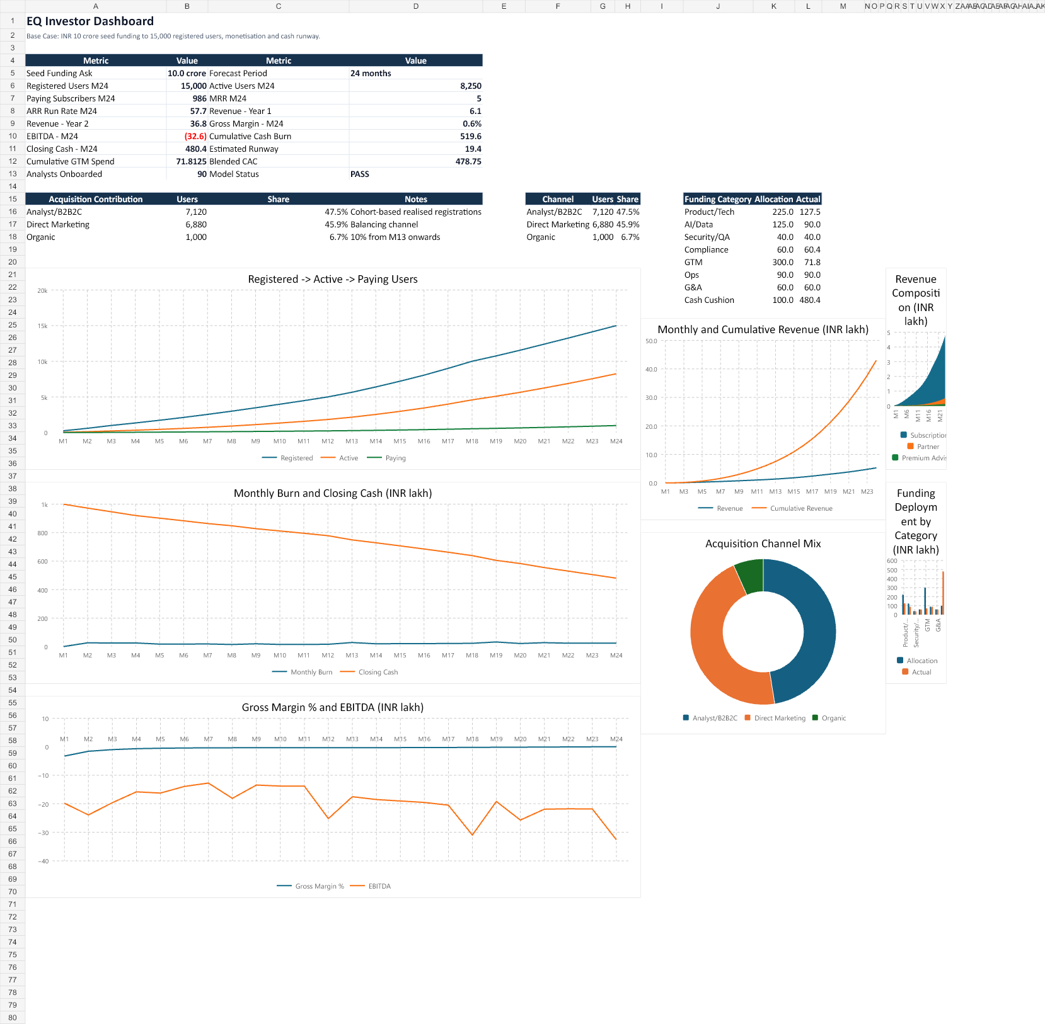The image size is (1045, 1024).
Task: Select the "Notes" header cell
Action: pyautogui.click(x=416, y=199)
